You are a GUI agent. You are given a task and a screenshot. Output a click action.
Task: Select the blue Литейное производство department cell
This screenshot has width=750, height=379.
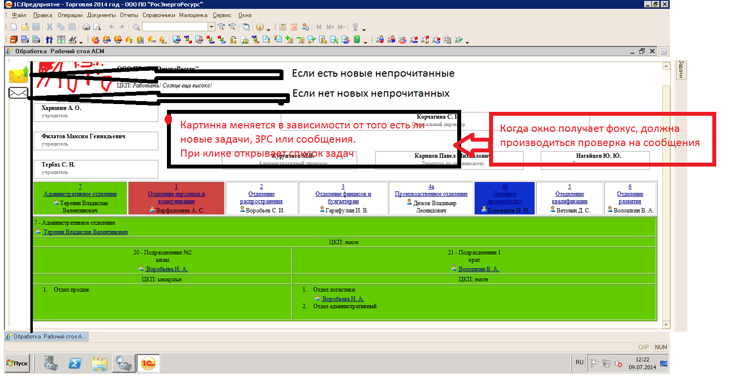(x=505, y=198)
